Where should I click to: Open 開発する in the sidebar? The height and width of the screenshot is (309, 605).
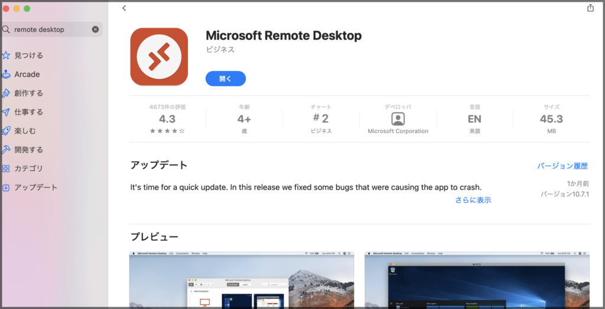28,149
